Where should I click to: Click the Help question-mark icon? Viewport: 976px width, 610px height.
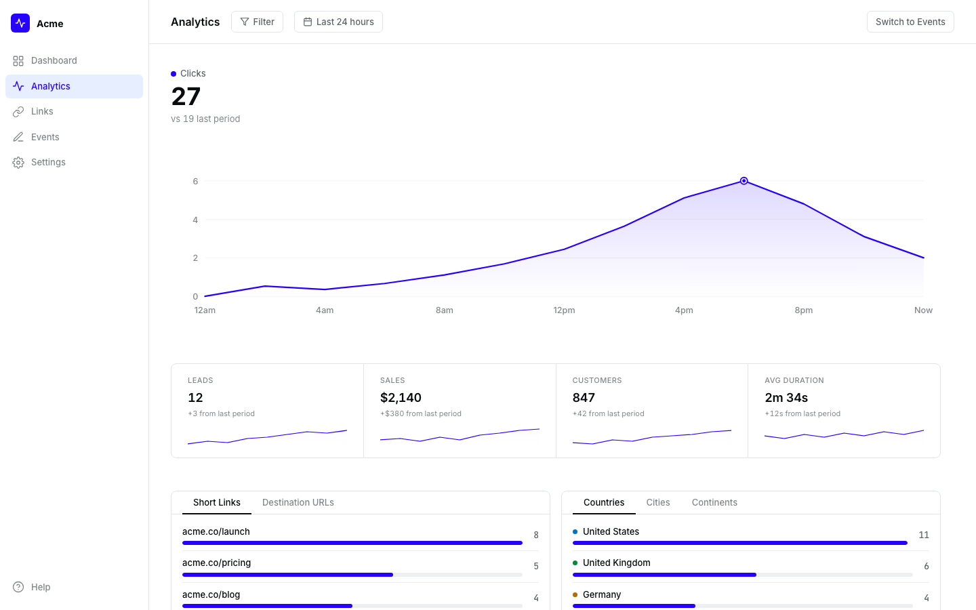18,587
